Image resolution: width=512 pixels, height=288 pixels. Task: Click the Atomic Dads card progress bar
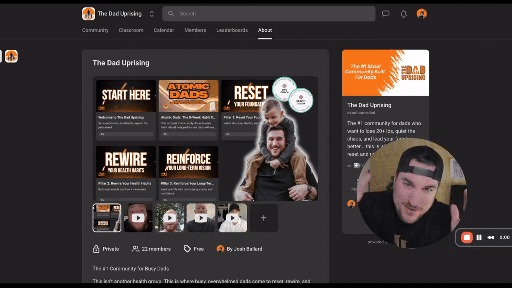pyautogui.click(x=188, y=134)
